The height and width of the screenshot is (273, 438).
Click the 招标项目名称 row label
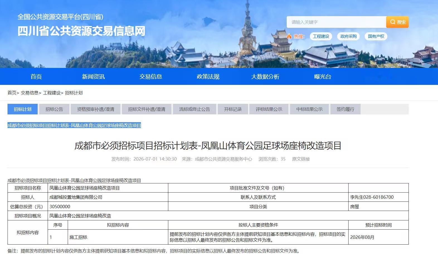(28, 188)
